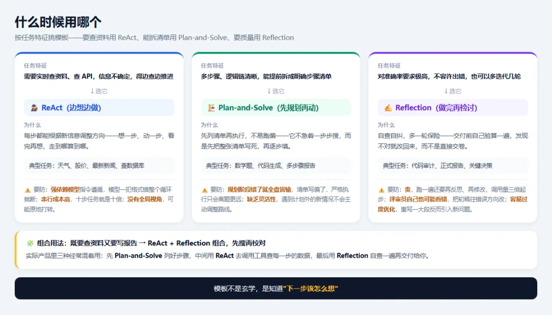Click the detective icon beside ReAct

34,108
